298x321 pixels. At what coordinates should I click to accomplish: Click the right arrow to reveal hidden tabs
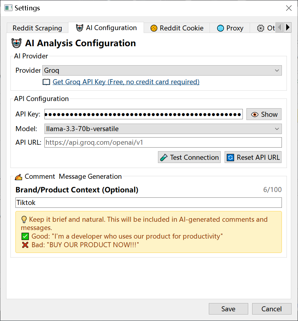pos(288,27)
